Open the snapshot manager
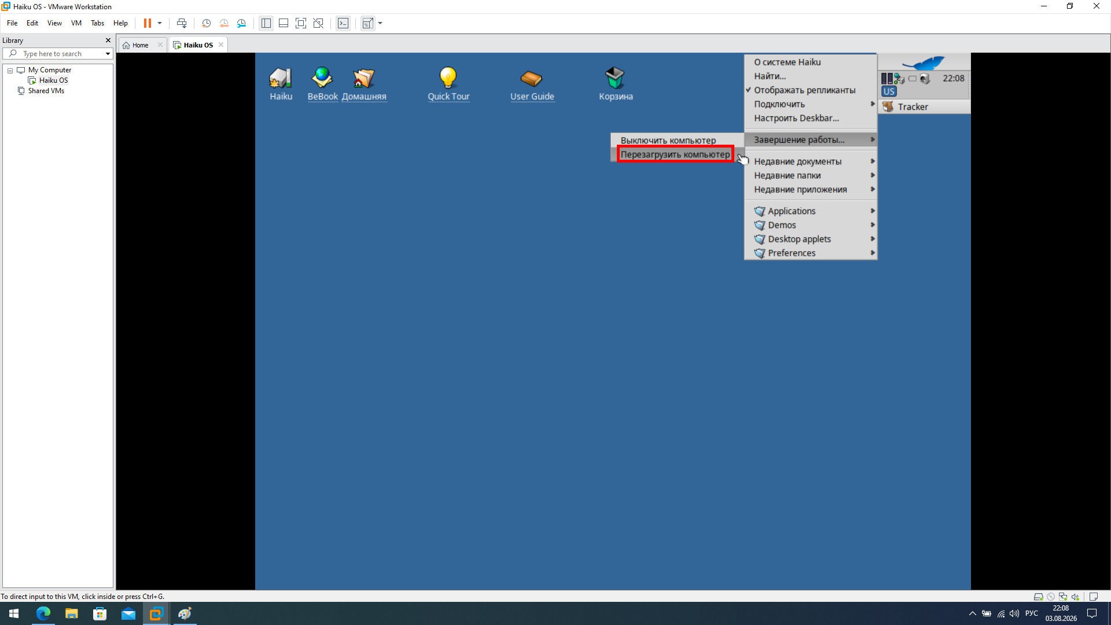Image resolution: width=1111 pixels, height=625 pixels. (x=241, y=23)
